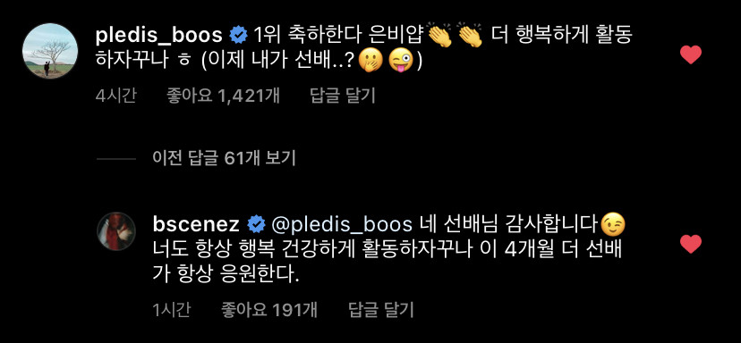741x343 pixels.
Task: Click the hand-over-mouth emoji
Action: 370,62
